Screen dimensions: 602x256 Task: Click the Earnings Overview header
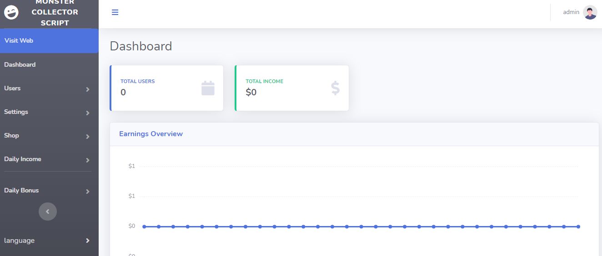(x=151, y=134)
